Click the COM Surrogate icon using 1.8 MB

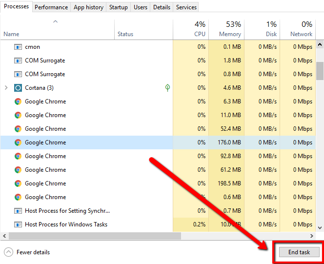pyautogui.click(x=18, y=61)
